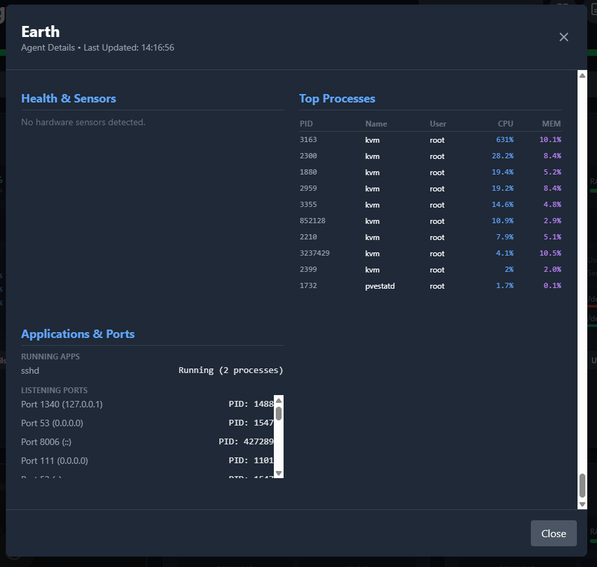Image resolution: width=597 pixels, height=567 pixels.
Task: Click the PID column header
Action: (x=306, y=124)
